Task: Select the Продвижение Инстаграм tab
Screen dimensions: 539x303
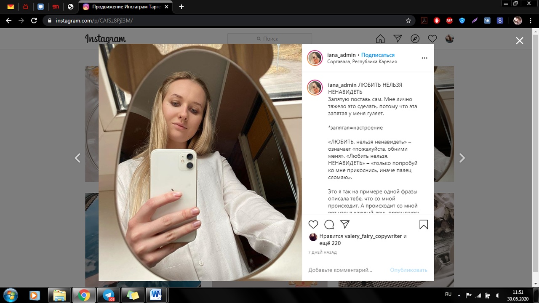Action: pyautogui.click(x=126, y=7)
